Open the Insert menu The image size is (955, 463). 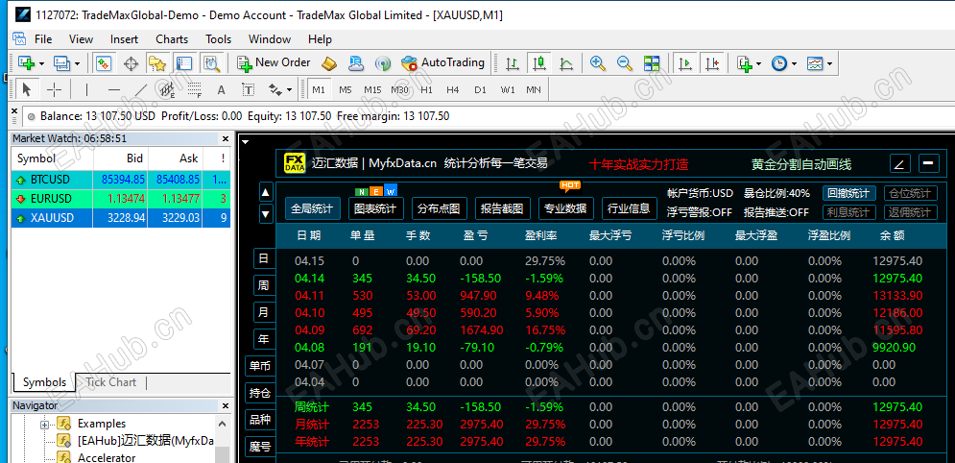(x=124, y=39)
